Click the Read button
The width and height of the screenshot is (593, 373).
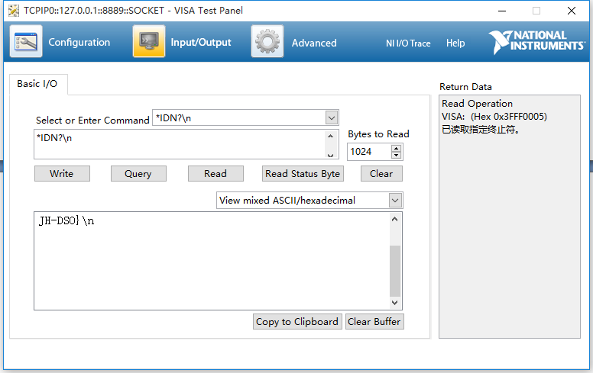pyautogui.click(x=215, y=174)
